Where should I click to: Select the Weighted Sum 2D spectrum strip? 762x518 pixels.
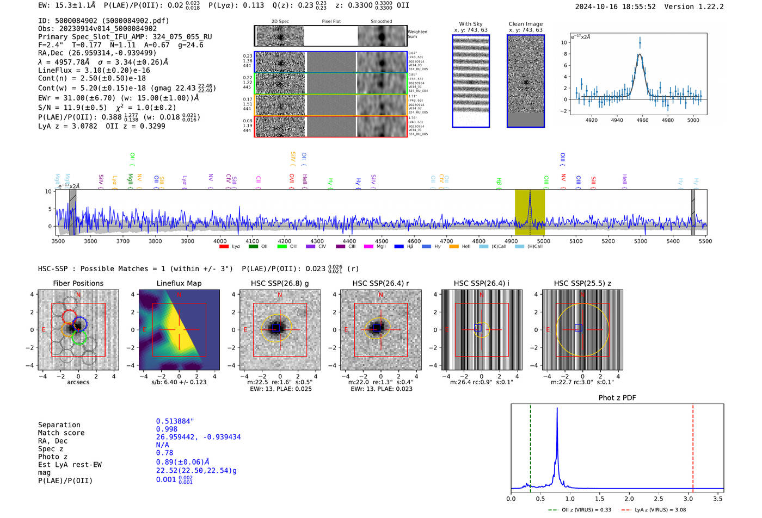click(330, 36)
